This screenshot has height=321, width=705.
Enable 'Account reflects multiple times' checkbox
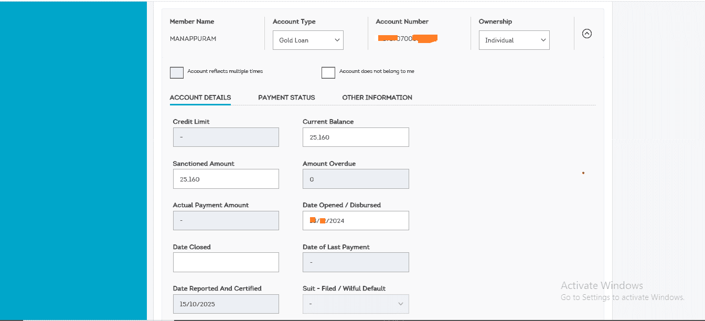click(x=176, y=72)
